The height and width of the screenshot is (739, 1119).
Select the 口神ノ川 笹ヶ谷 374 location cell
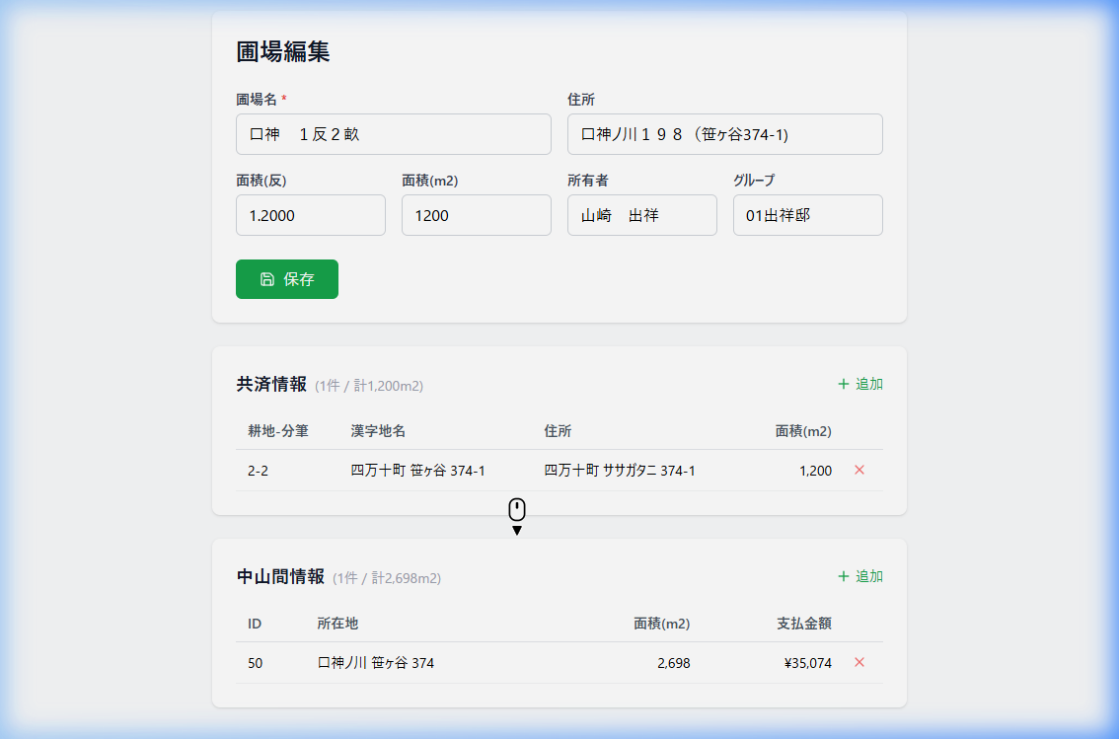click(376, 663)
